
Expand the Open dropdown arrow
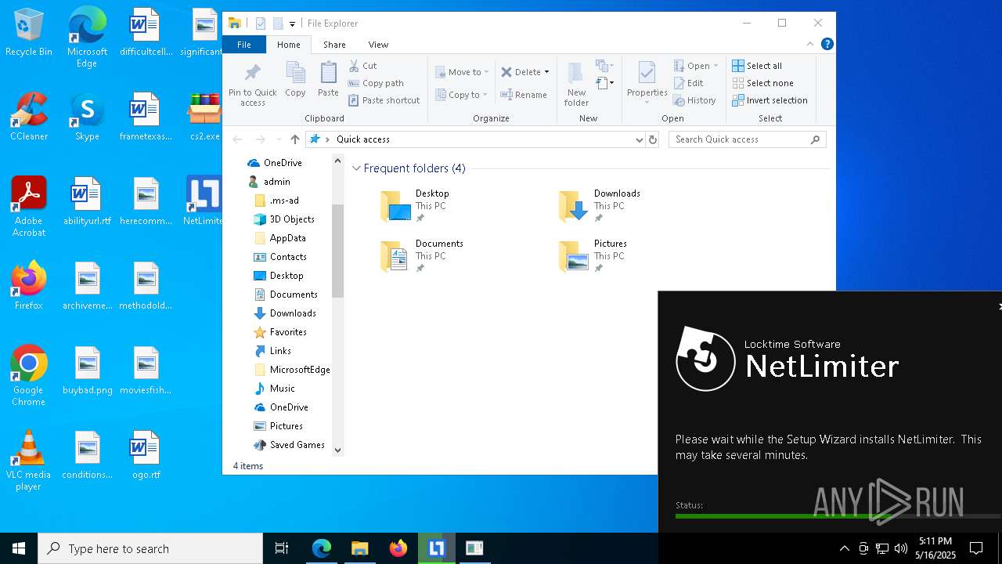715,66
